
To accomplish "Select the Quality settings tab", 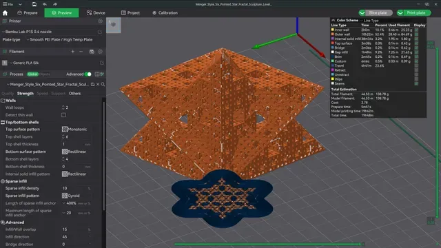I will point(8,94).
